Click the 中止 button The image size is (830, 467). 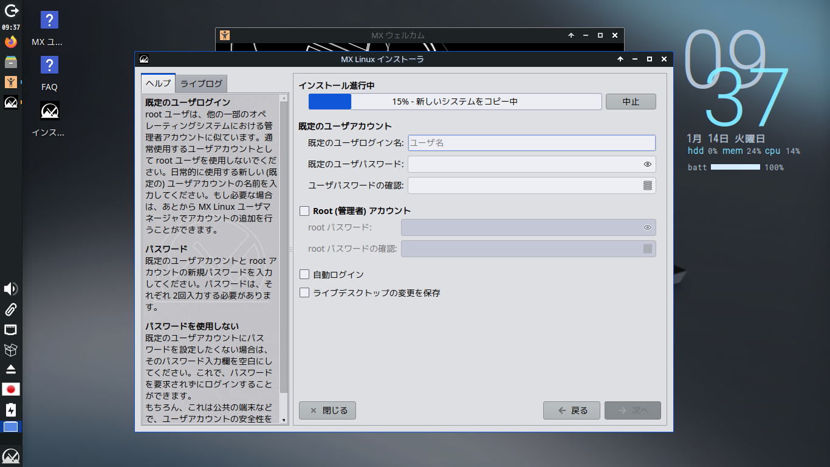[631, 102]
